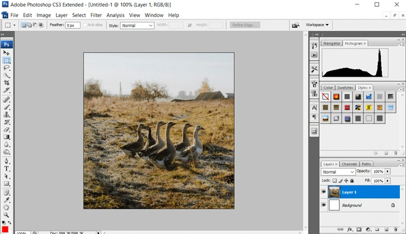Select the Healing Brush tool
Viewport: 406px width, 234px height.
[x=7, y=100]
